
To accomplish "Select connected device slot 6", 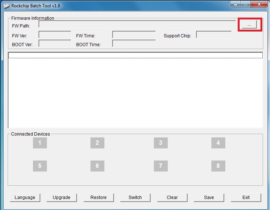I will (97, 166).
